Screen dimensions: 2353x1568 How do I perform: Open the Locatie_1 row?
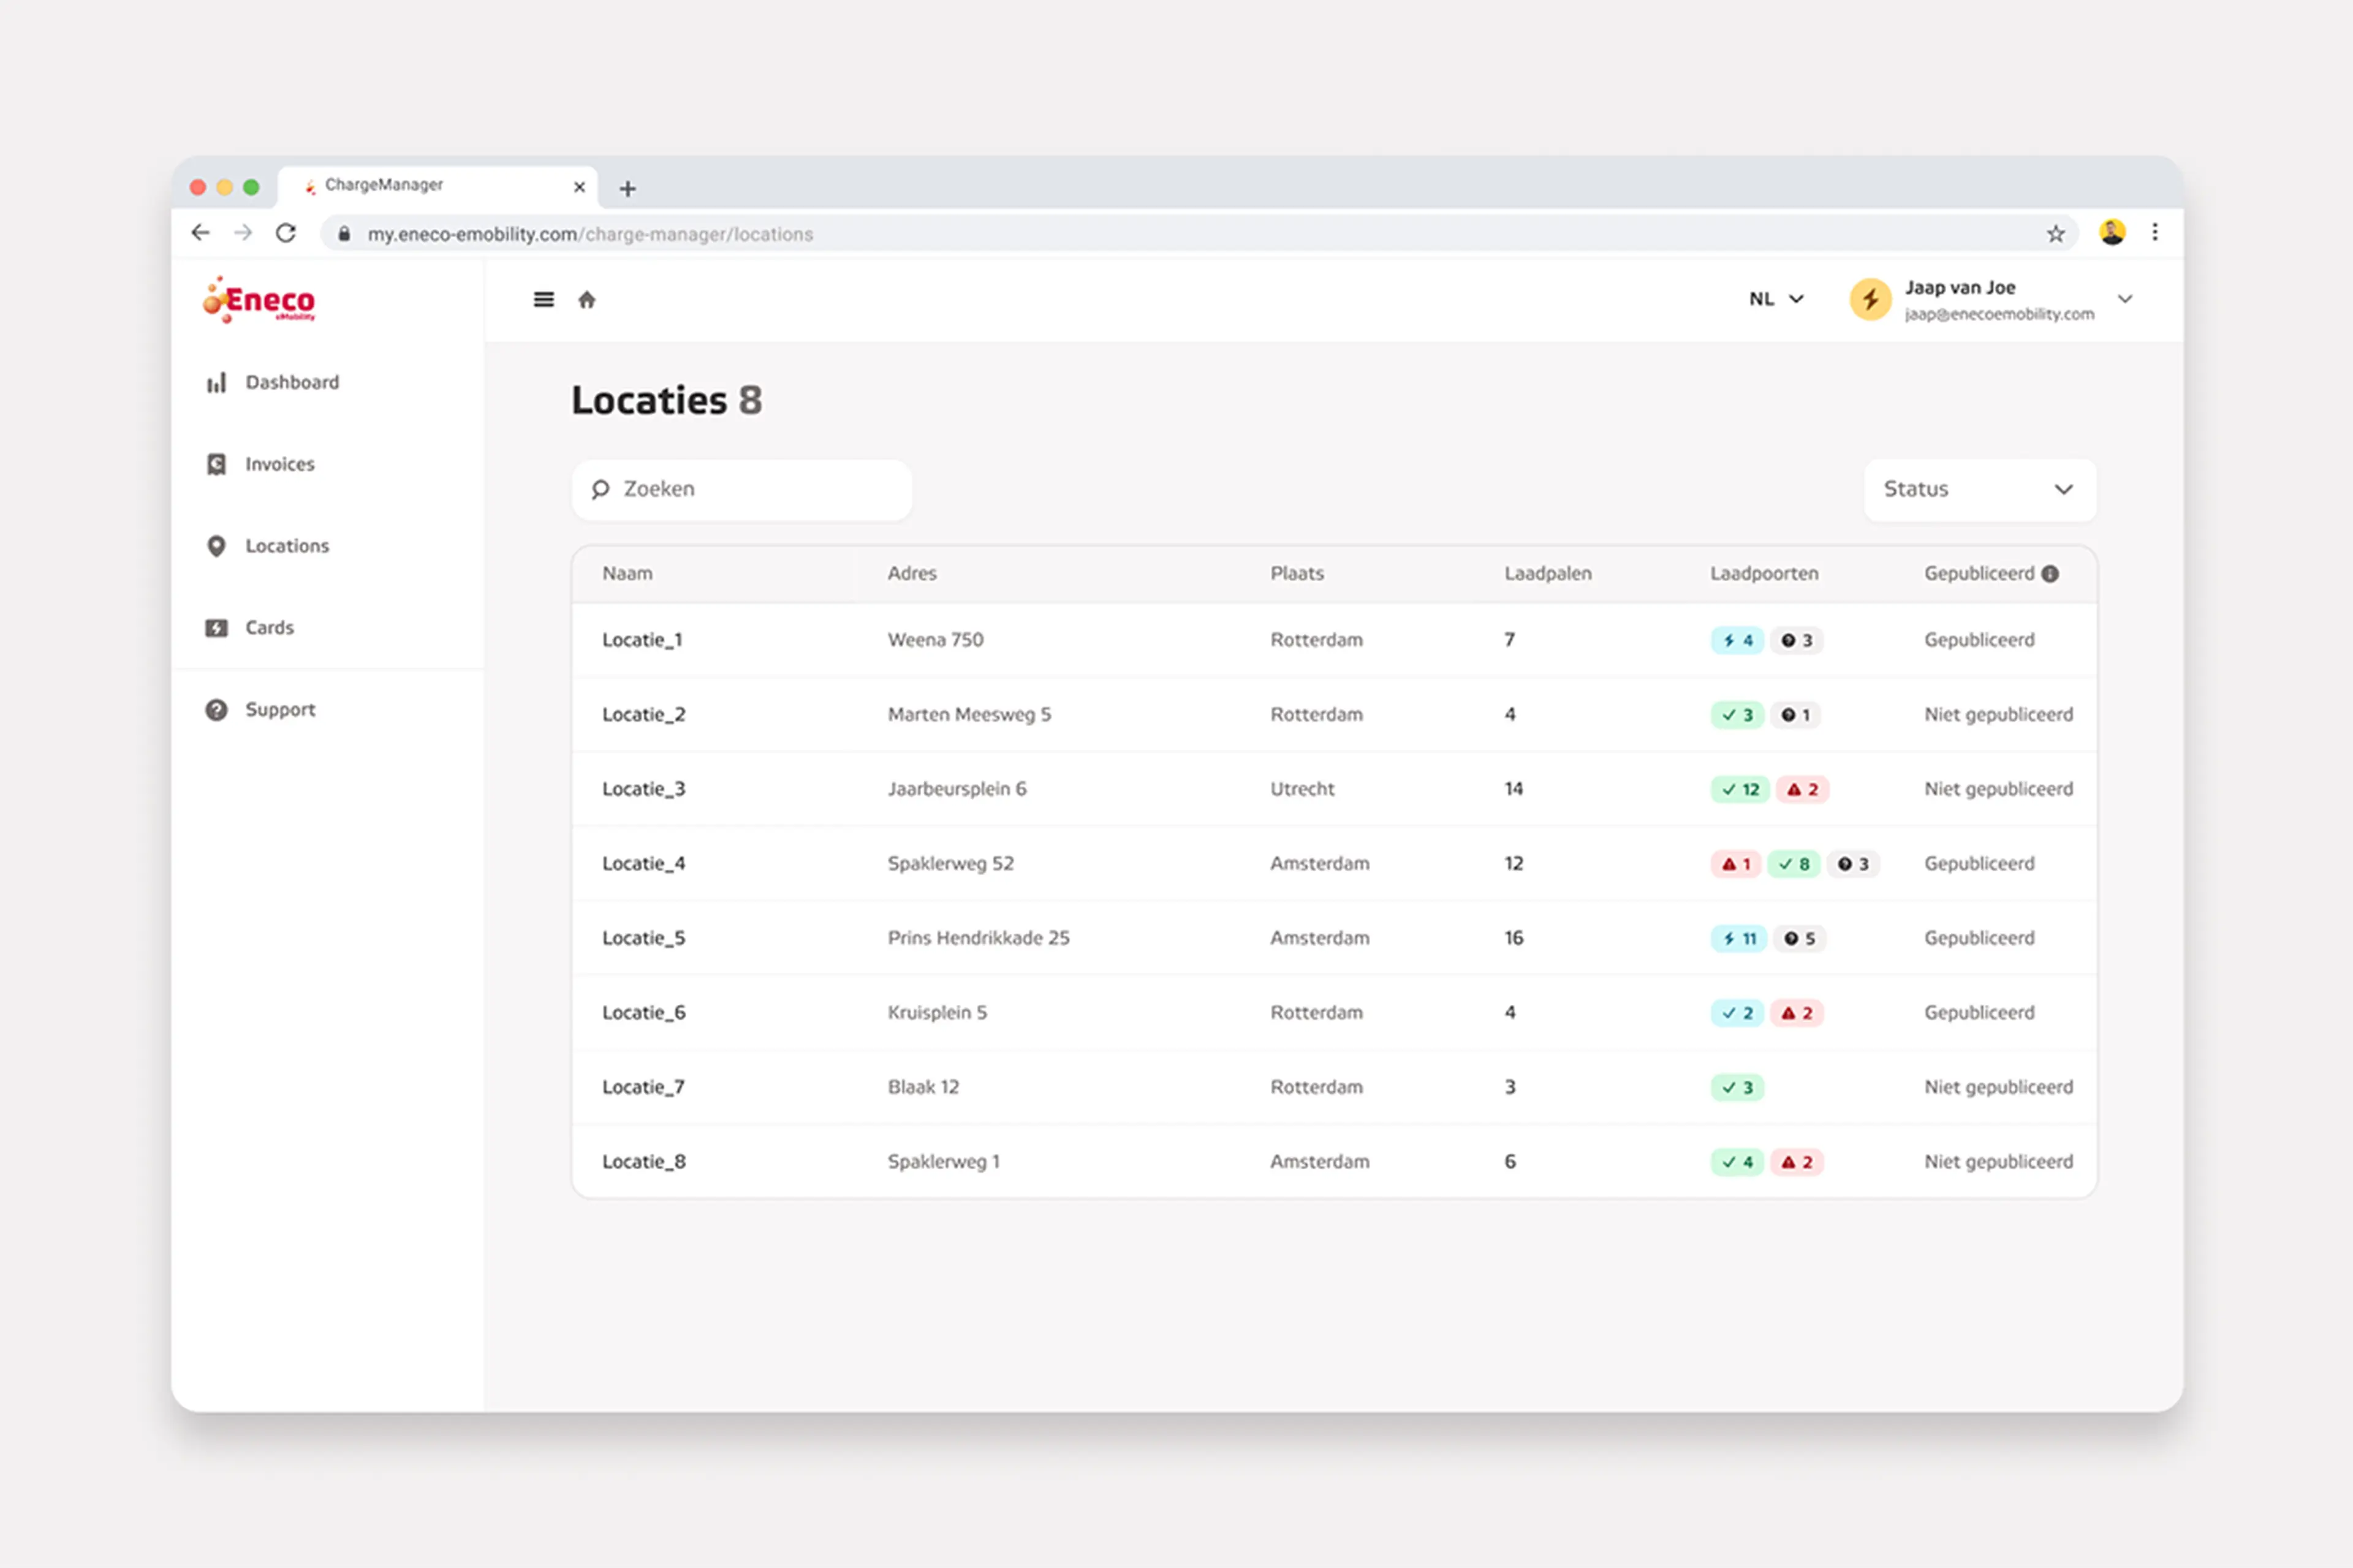pyautogui.click(x=1334, y=640)
